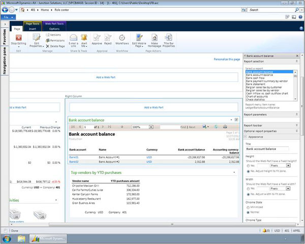Open Top vendors web part menu arrow
305x244 pixels.
[x=234, y=172]
